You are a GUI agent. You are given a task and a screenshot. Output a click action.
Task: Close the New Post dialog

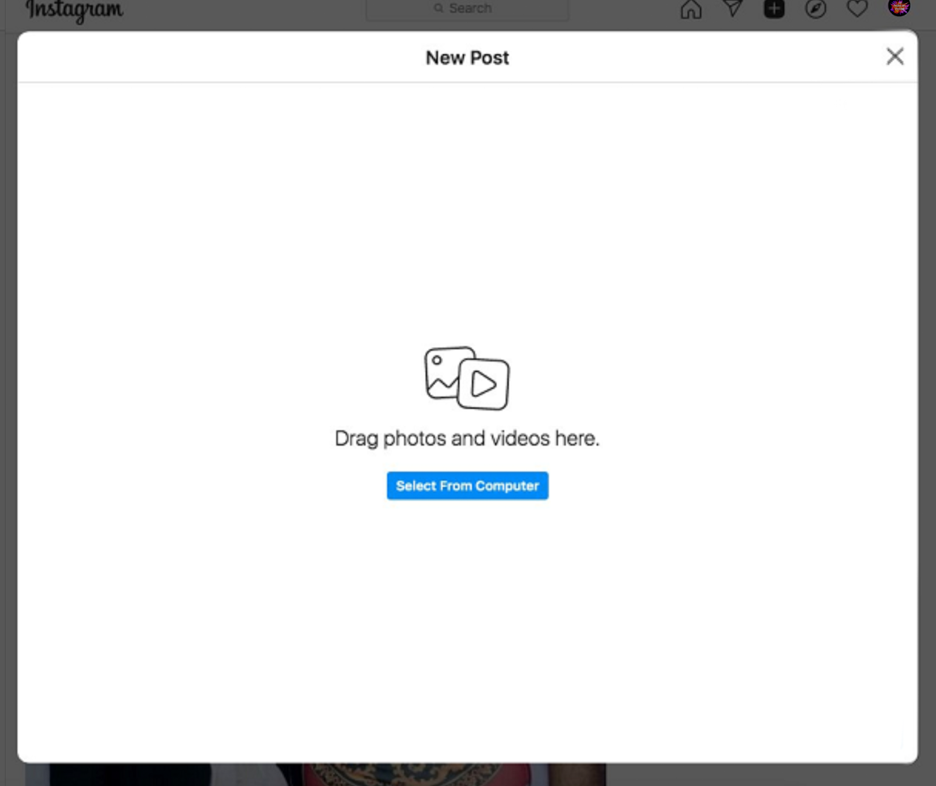click(x=894, y=56)
